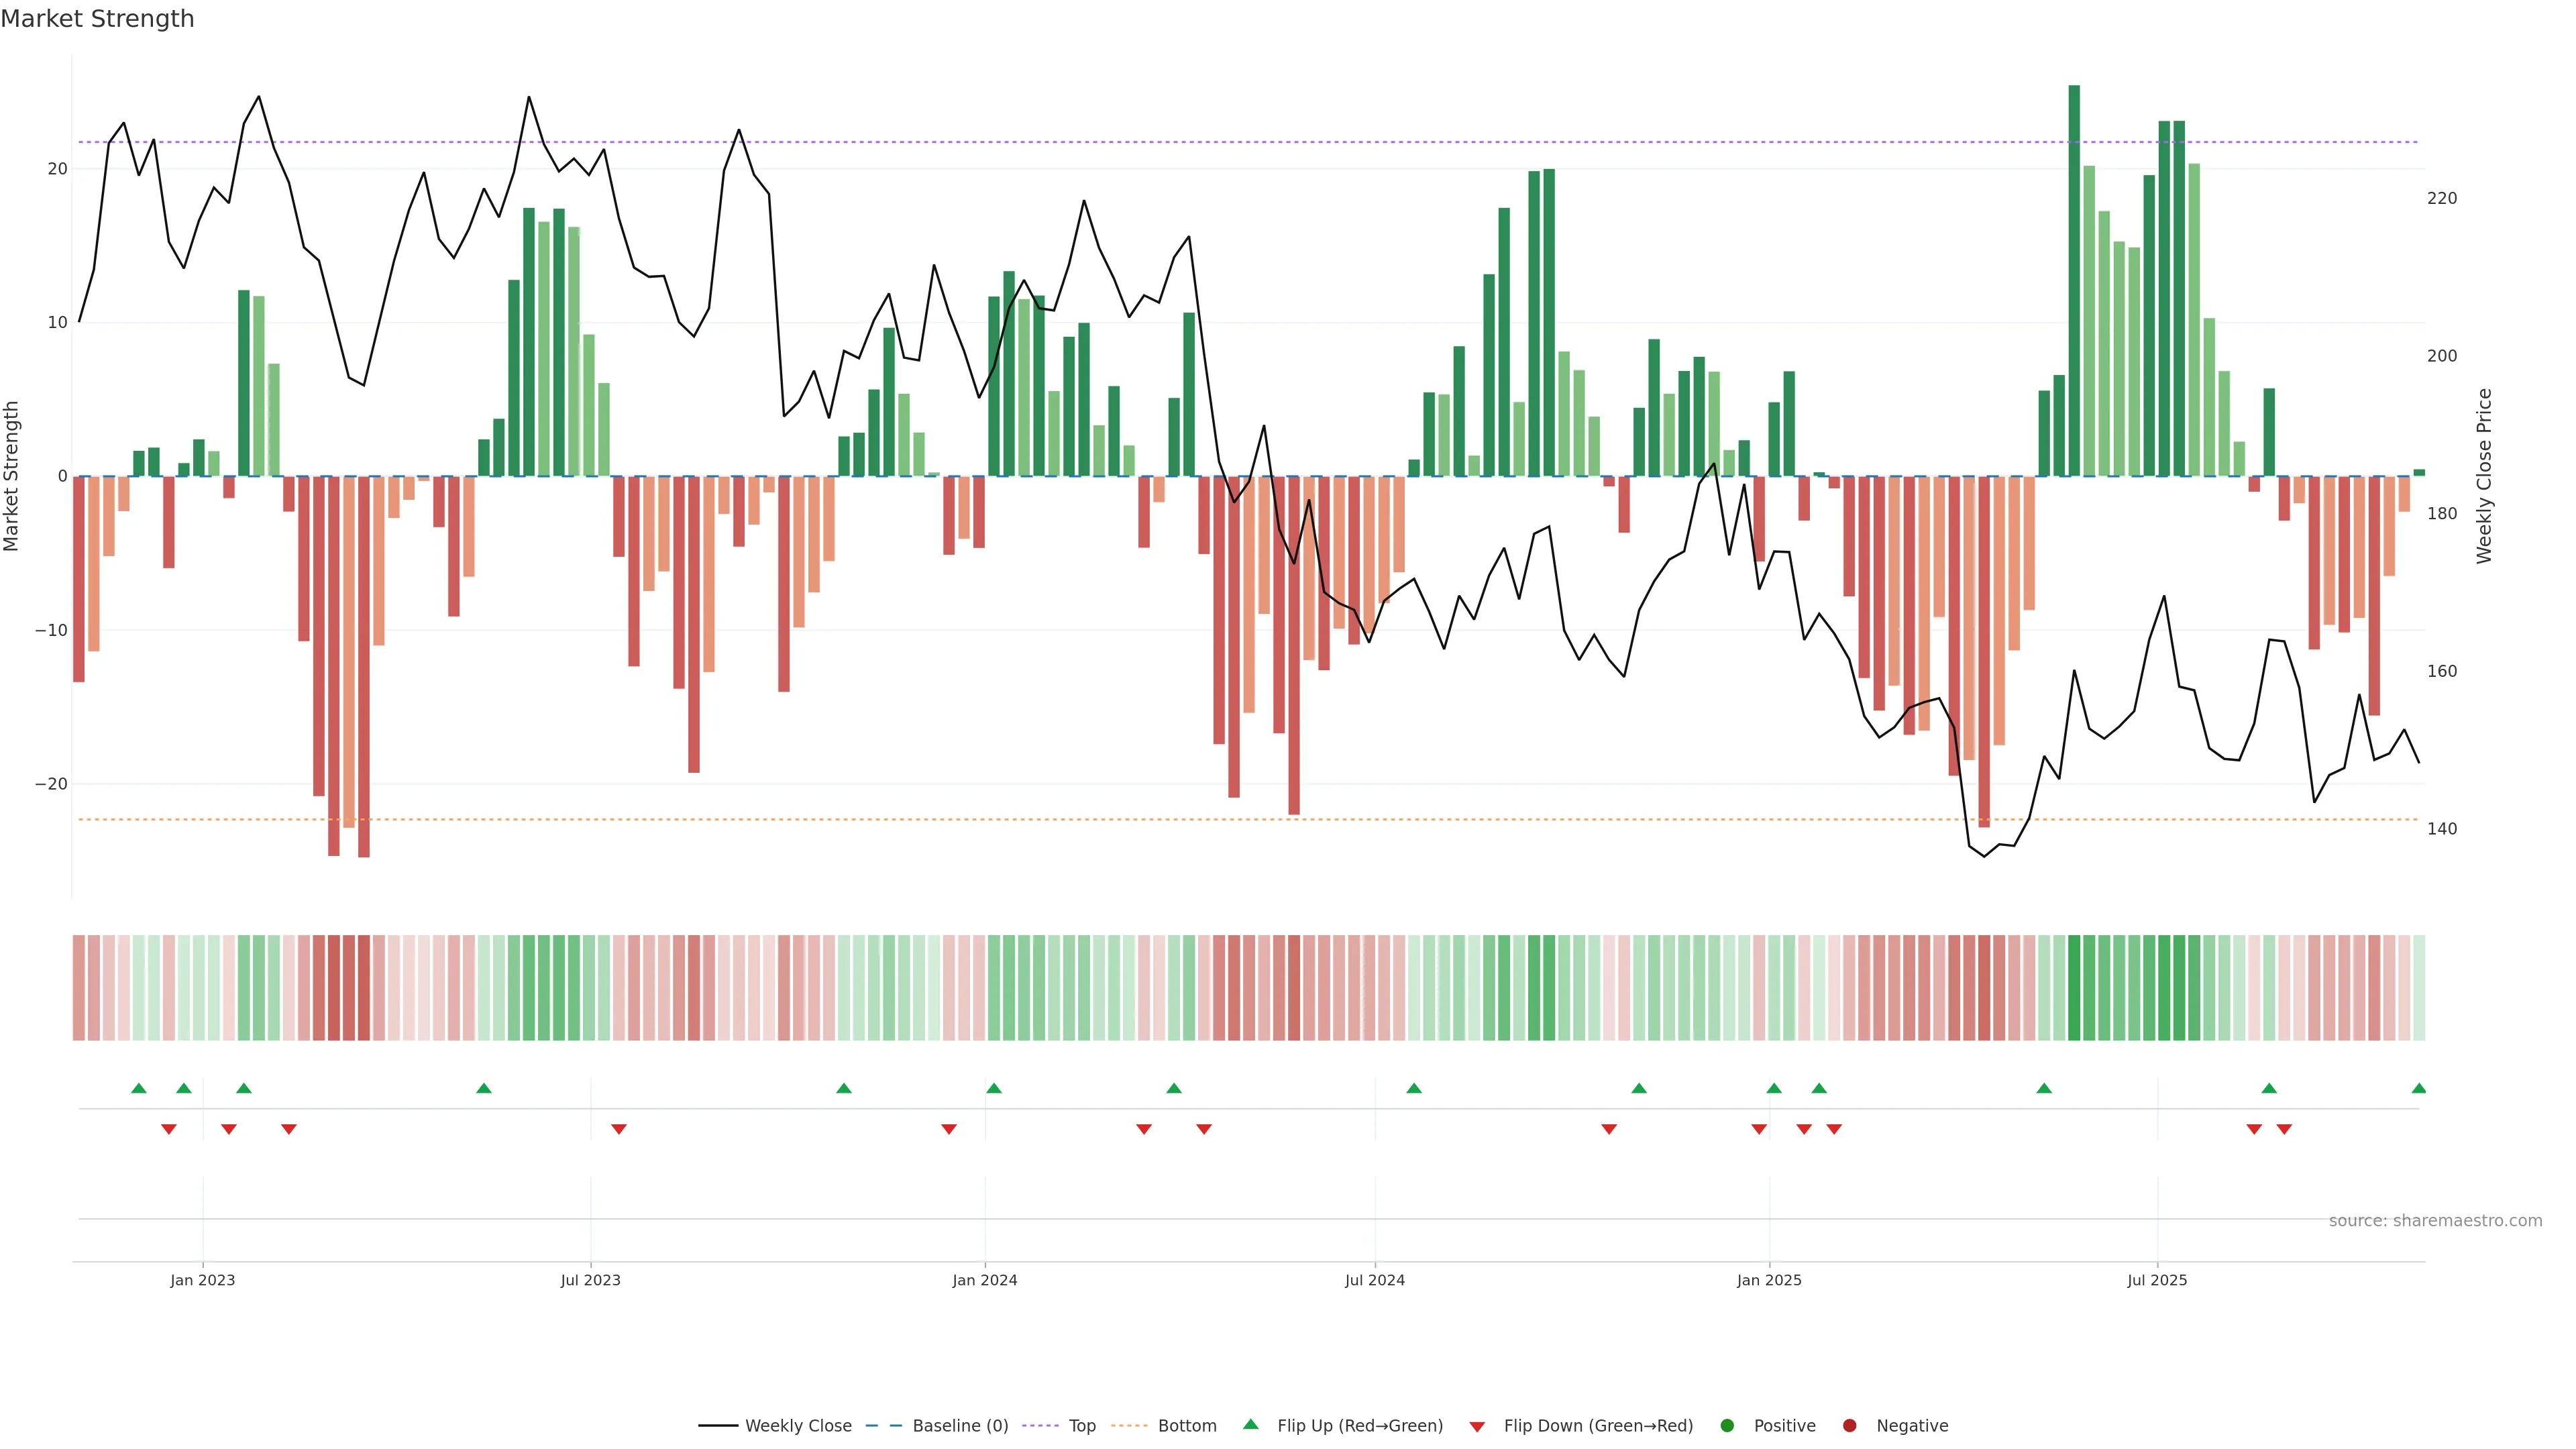The width and height of the screenshot is (2576, 1449).
Task: Click the rightmost heatmap strip cell
Action: tap(2419, 987)
